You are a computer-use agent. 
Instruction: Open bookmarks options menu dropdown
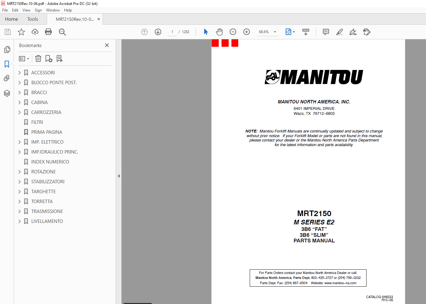(x=24, y=59)
